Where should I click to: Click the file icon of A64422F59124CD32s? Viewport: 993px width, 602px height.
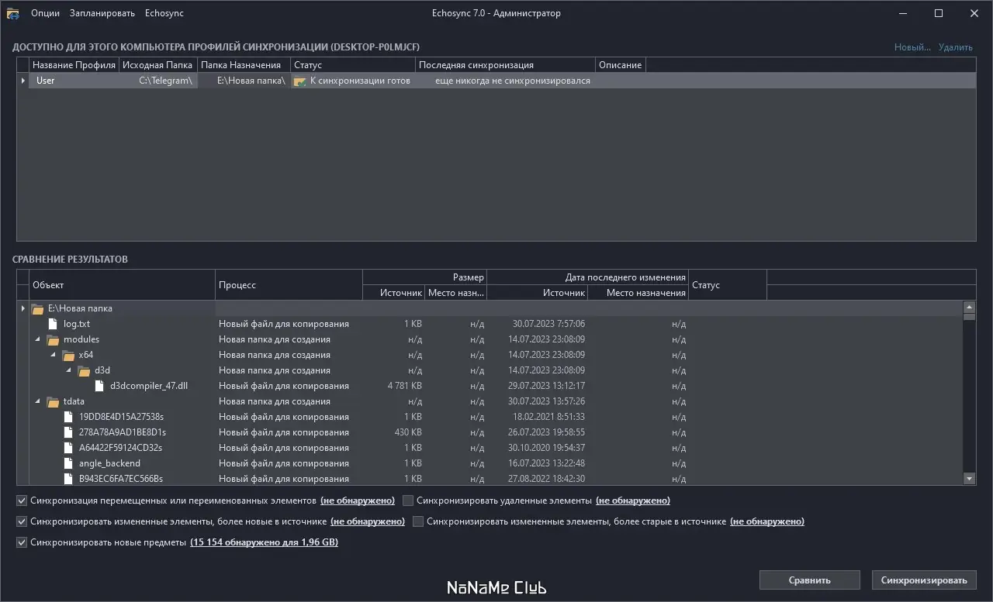(68, 448)
